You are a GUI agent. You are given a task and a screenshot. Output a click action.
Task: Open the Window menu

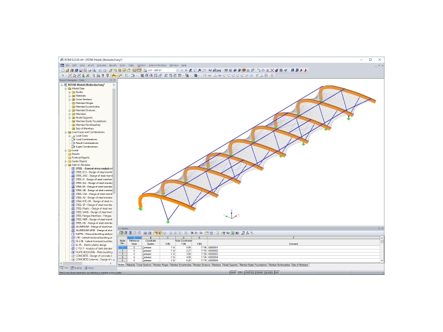174,65
